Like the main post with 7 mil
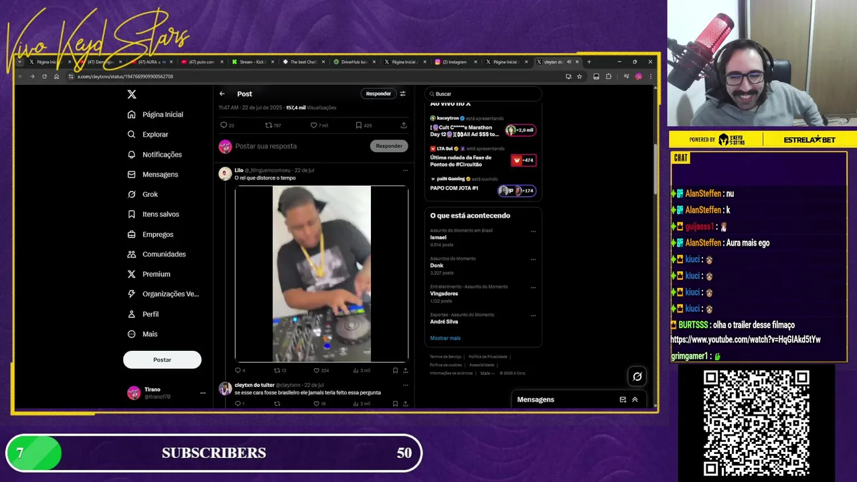Viewport: 857px width, 482px height. 313,125
